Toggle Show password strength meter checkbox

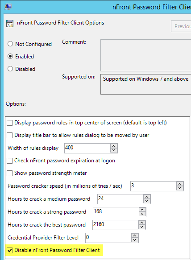point(10,173)
